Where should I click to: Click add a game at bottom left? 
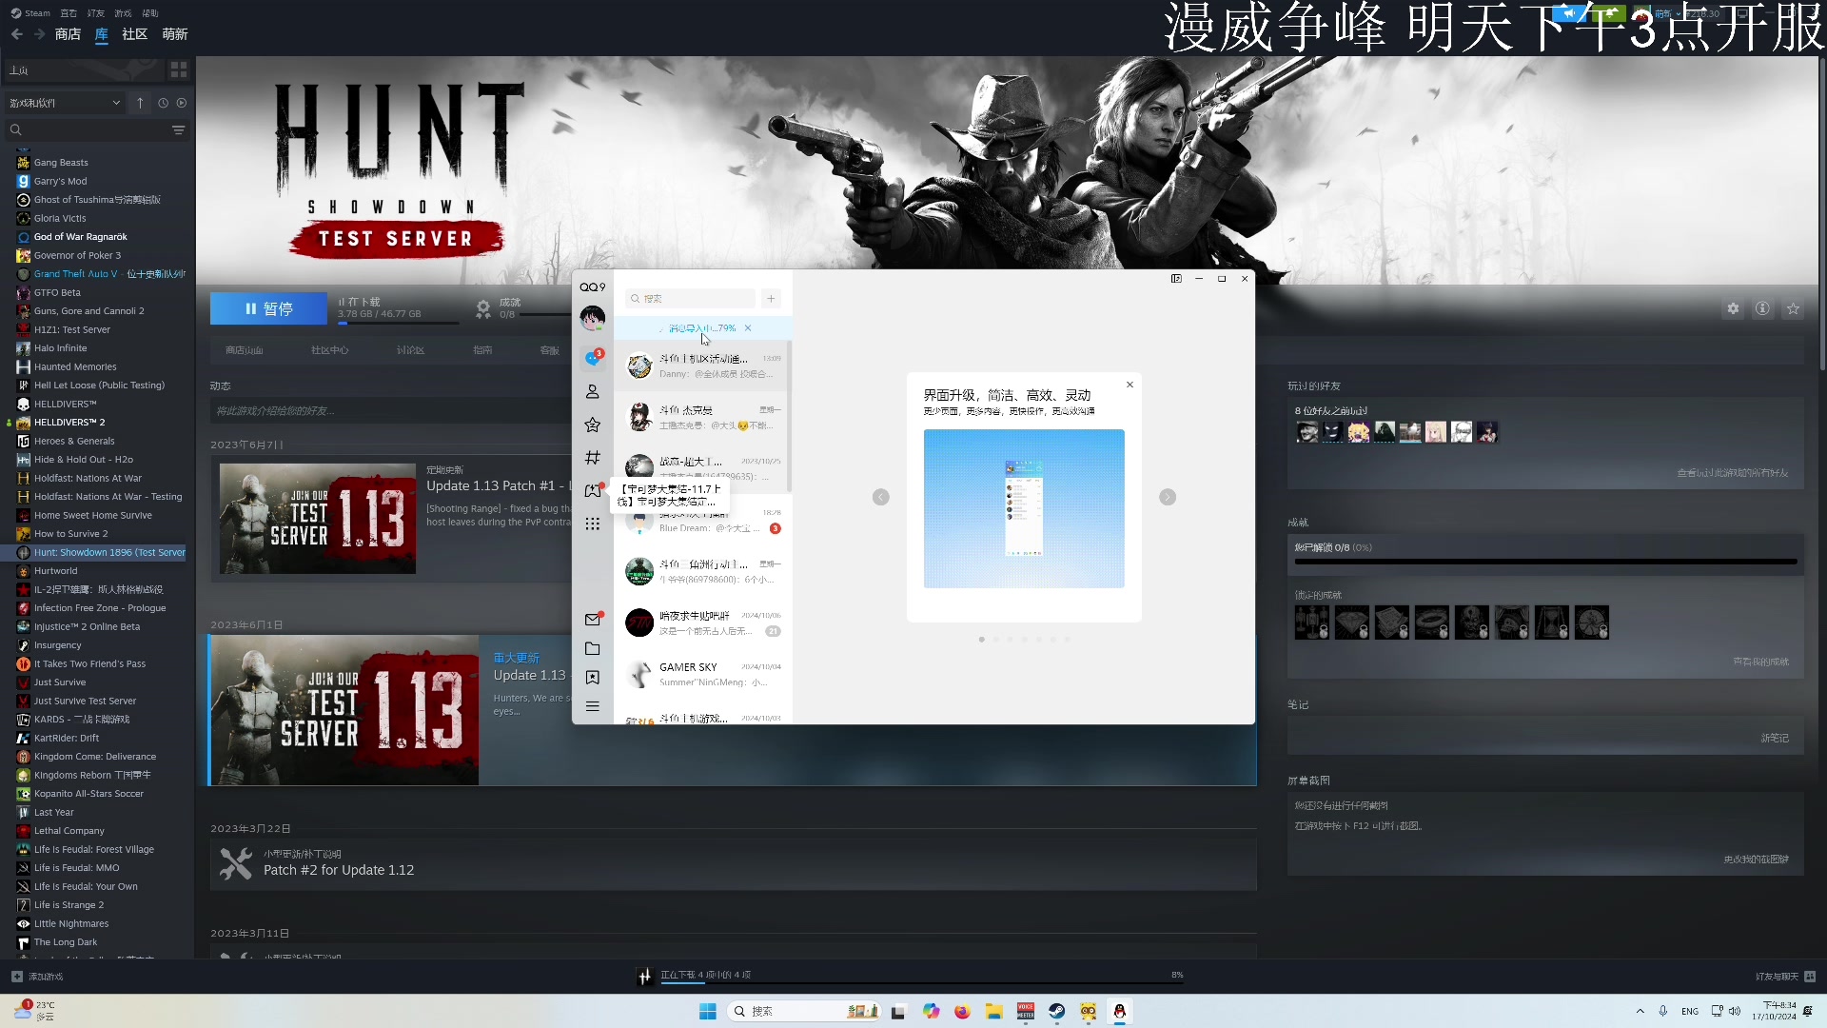click(37, 977)
